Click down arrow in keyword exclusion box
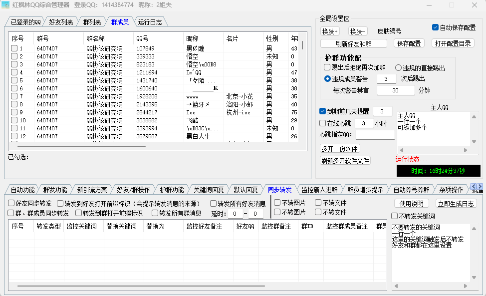 pos(475,278)
